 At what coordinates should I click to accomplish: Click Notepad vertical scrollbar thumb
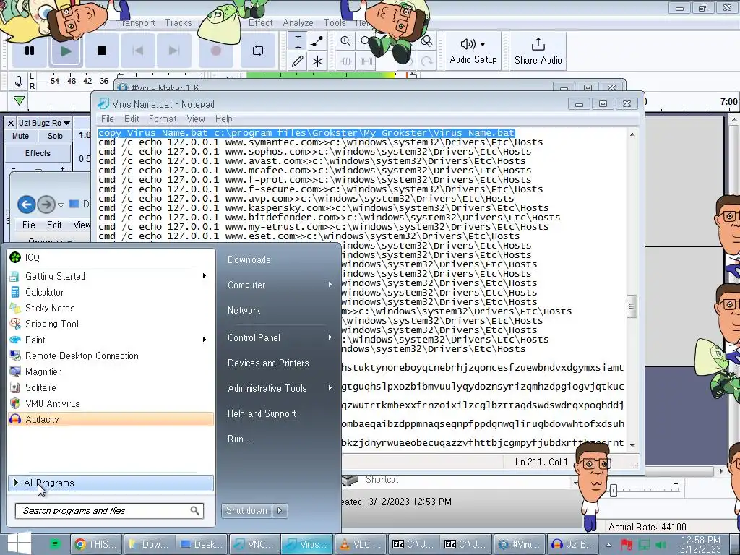(x=632, y=306)
